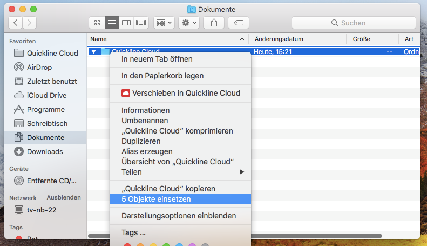Select tv-nb-22 under Netzwerk
This screenshot has width=427, height=246.
[46, 210]
